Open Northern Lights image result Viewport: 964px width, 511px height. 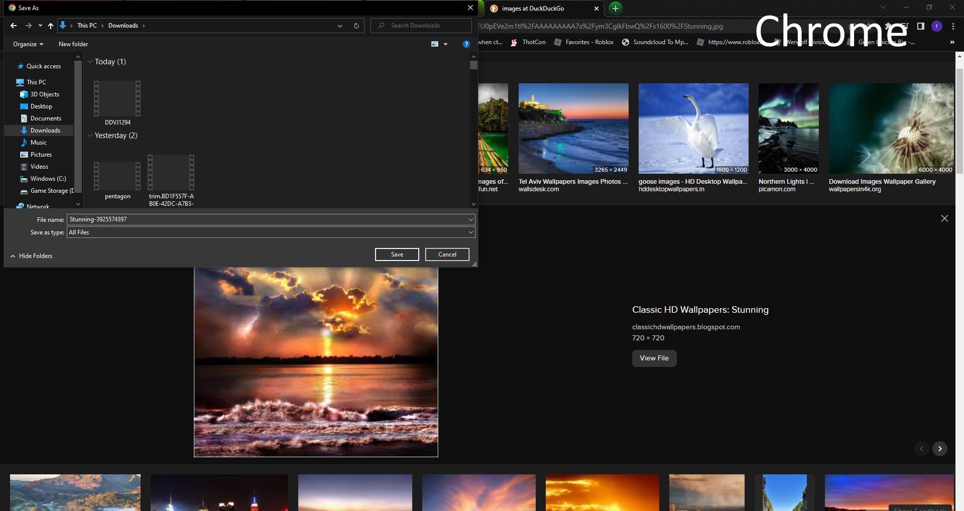tap(789, 129)
